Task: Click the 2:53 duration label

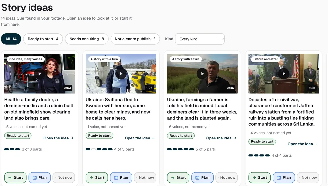Action: click(x=68, y=88)
